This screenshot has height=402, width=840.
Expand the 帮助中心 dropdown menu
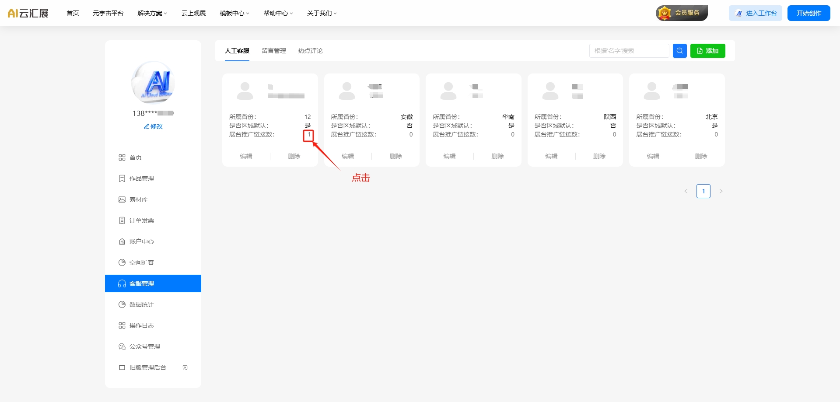click(x=278, y=13)
